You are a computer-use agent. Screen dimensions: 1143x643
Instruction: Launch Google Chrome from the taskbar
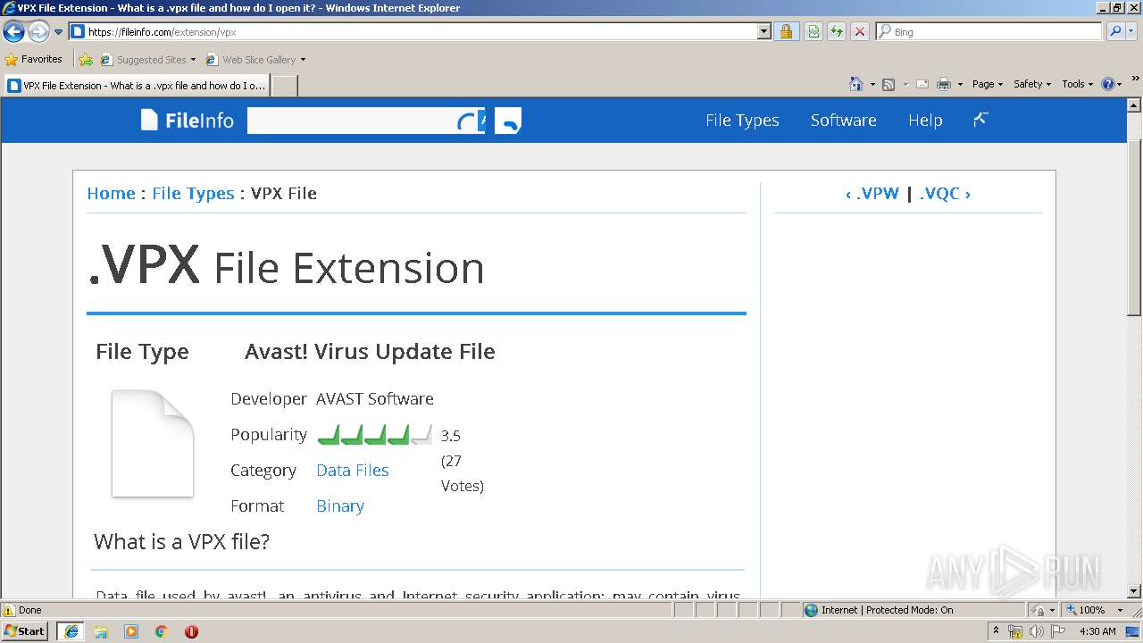click(x=162, y=631)
